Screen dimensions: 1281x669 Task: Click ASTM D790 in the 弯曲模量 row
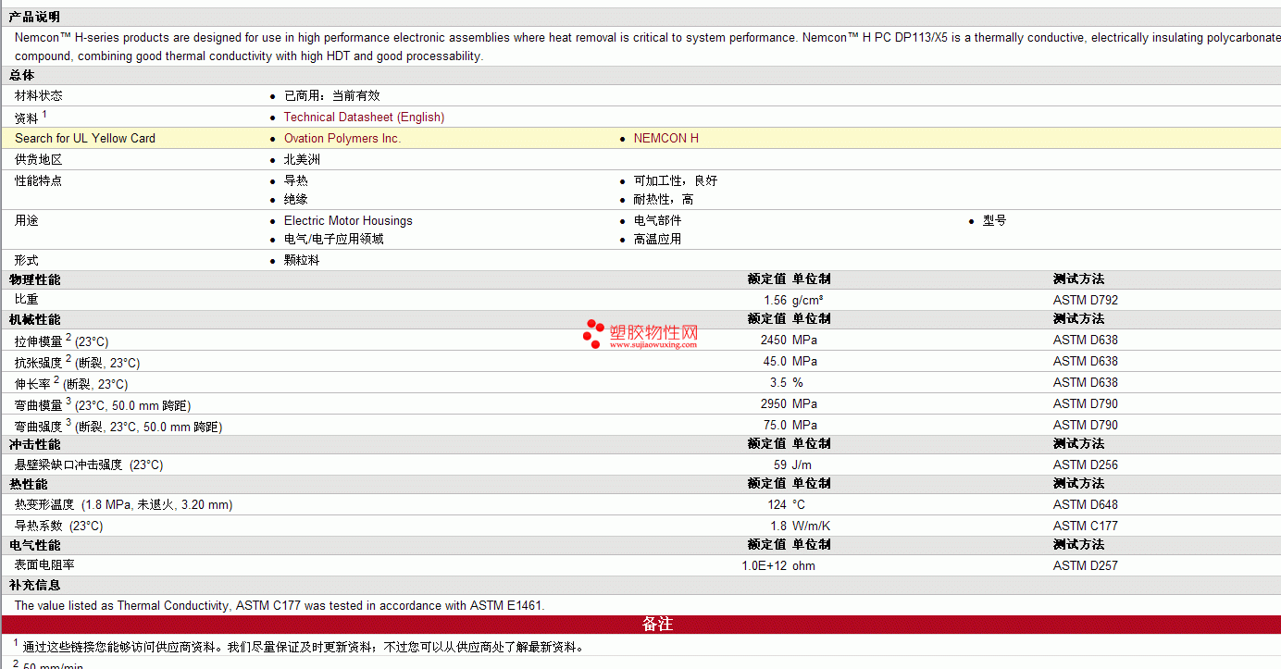[x=1086, y=404]
